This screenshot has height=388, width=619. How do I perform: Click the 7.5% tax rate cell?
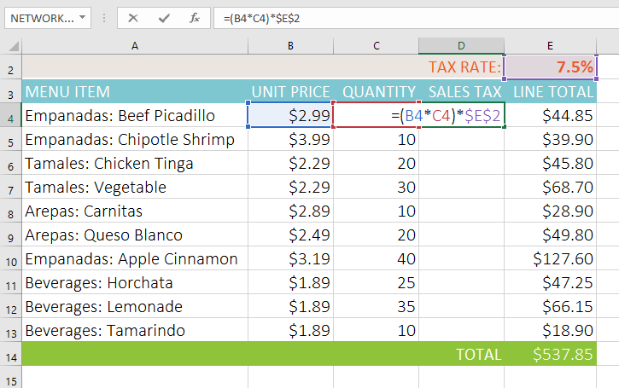click(x=549, y=67)
